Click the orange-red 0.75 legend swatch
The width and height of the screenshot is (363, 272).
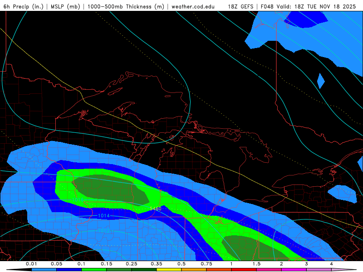point(219,270)
